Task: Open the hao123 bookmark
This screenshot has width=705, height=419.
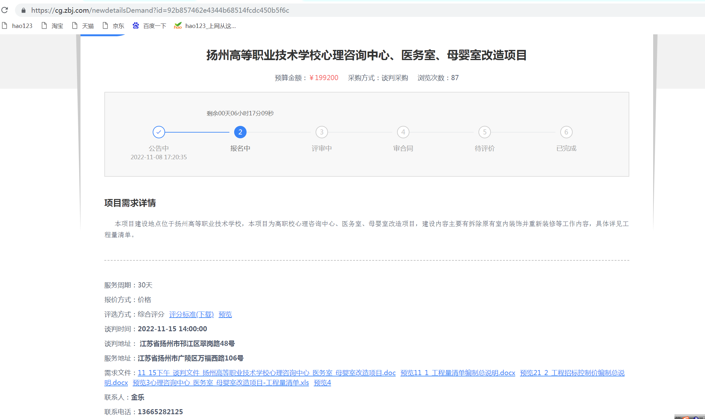Action: [x=17, y=26]
